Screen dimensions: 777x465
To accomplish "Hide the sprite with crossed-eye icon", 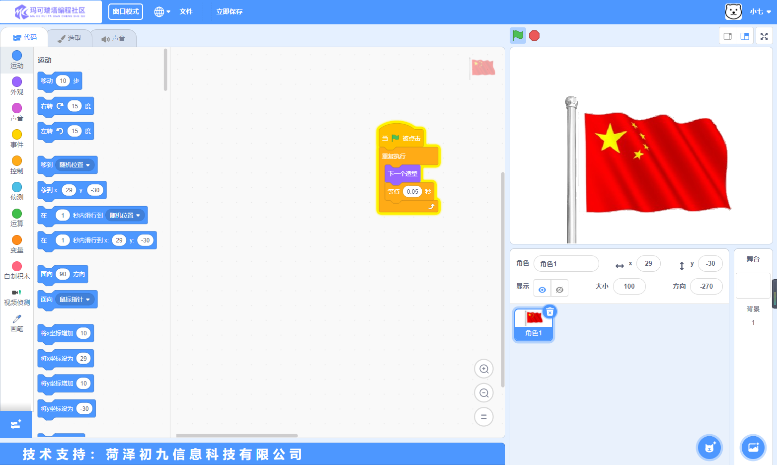I will pos(559,288).
